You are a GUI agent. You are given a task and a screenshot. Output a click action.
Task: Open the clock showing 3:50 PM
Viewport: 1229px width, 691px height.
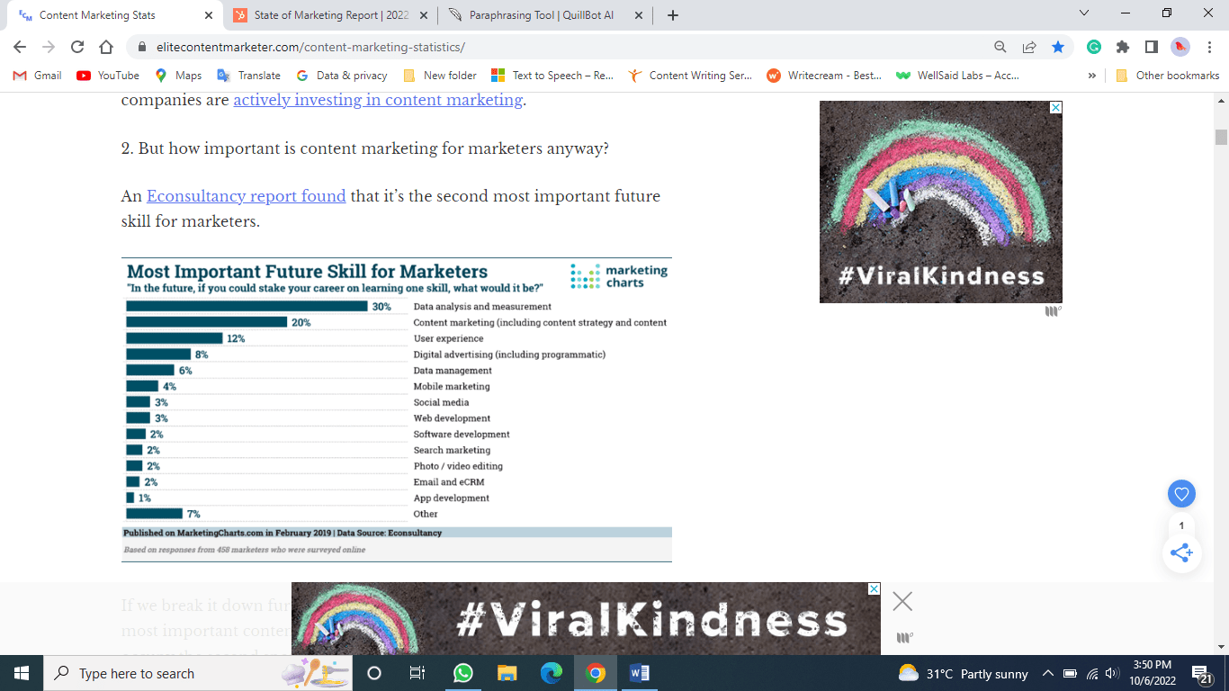pos(1152,673)
